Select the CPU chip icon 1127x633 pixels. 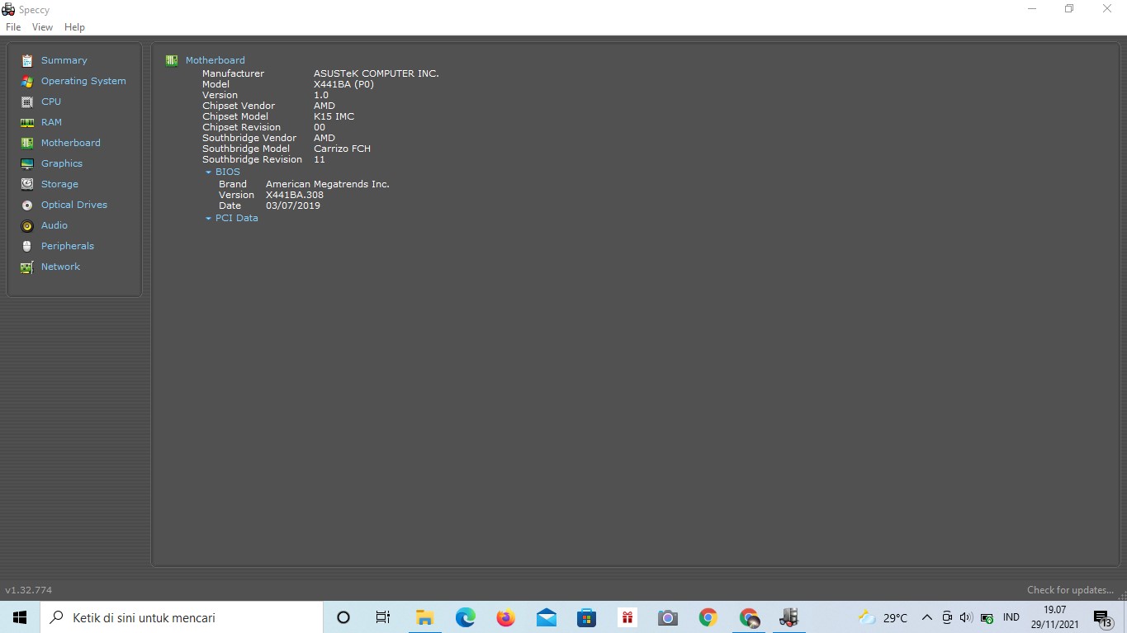click(x=27, y=102)
